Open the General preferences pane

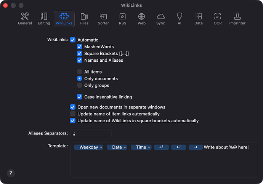coord(25,19)
